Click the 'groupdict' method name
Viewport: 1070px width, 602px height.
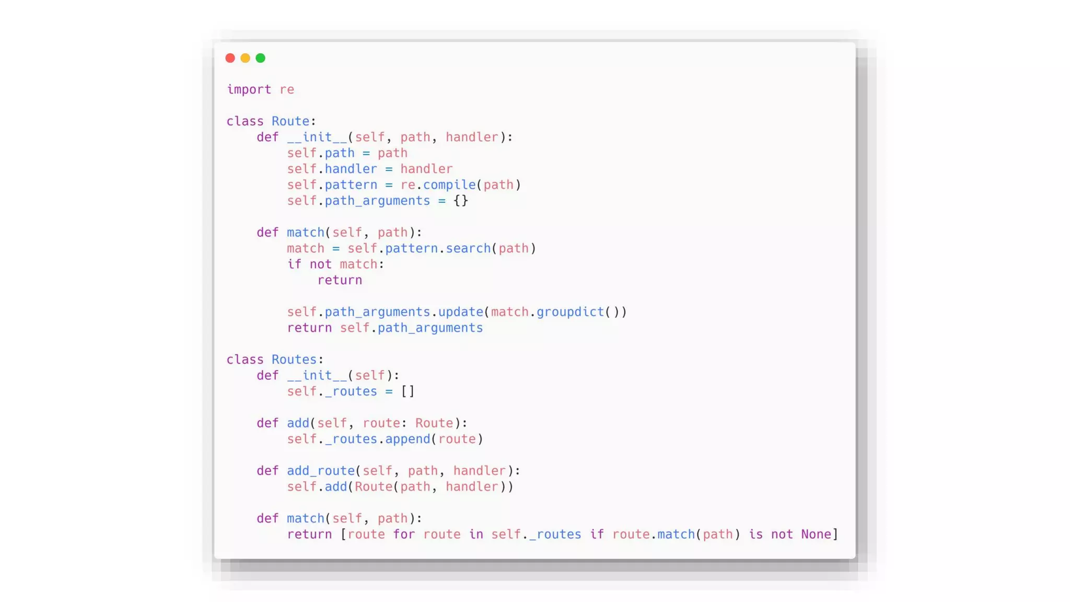(x=570, y=312)
